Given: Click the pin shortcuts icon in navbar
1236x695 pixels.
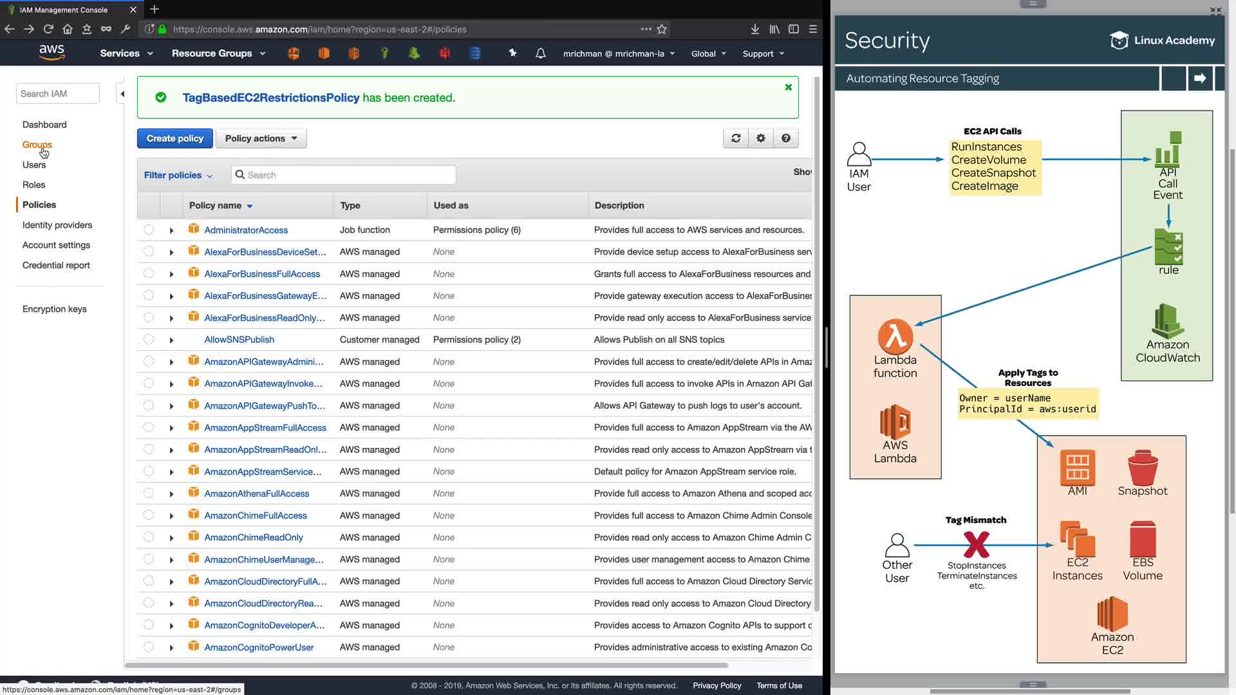Looking at the screenshot, I should tap(512, 53).
